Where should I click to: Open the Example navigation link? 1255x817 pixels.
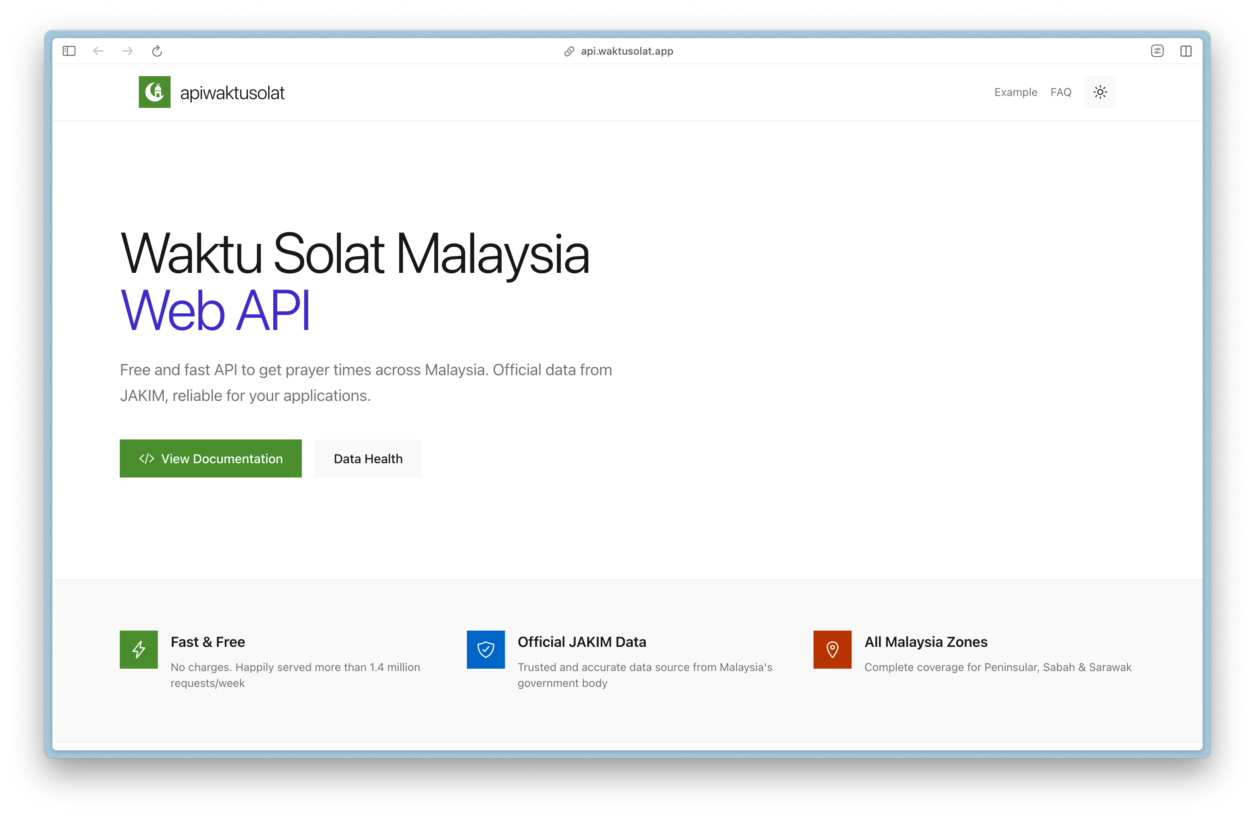(x=1015, y=92)
